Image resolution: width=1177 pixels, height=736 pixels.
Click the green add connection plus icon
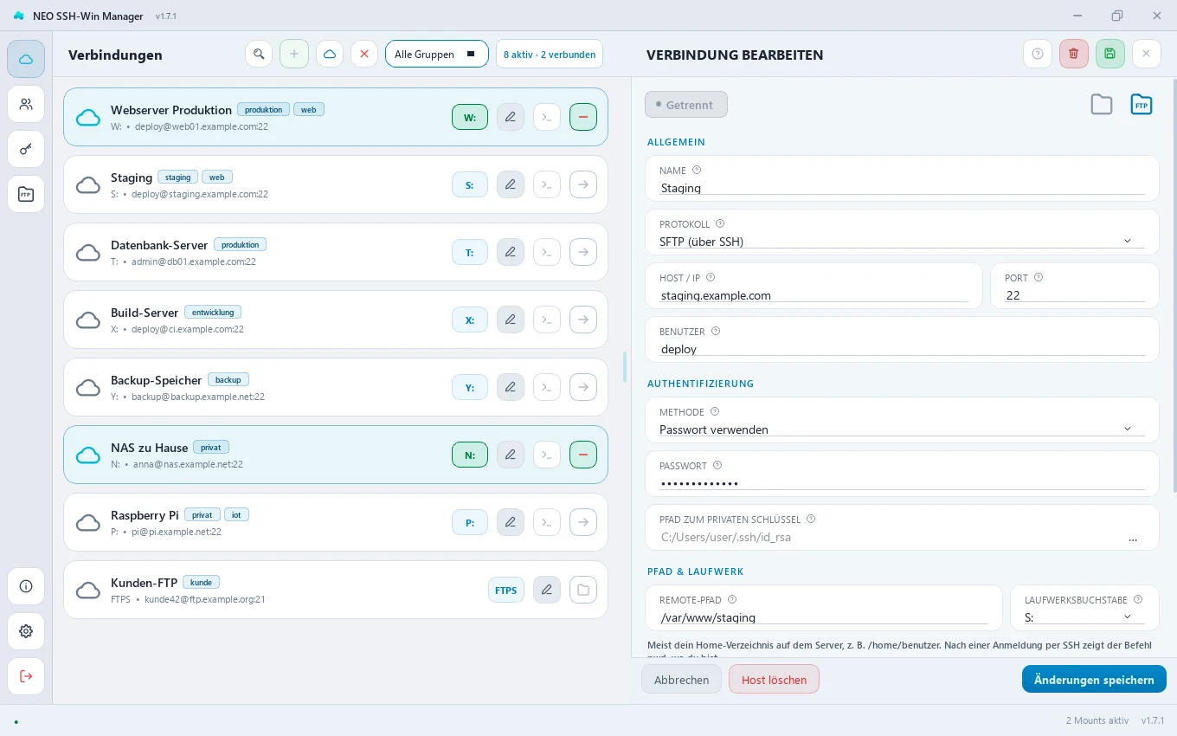(x=294, y=54)
